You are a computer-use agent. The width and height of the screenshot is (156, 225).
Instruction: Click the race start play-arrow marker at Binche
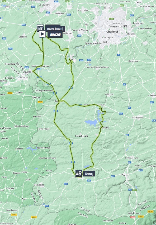point(42,34)
